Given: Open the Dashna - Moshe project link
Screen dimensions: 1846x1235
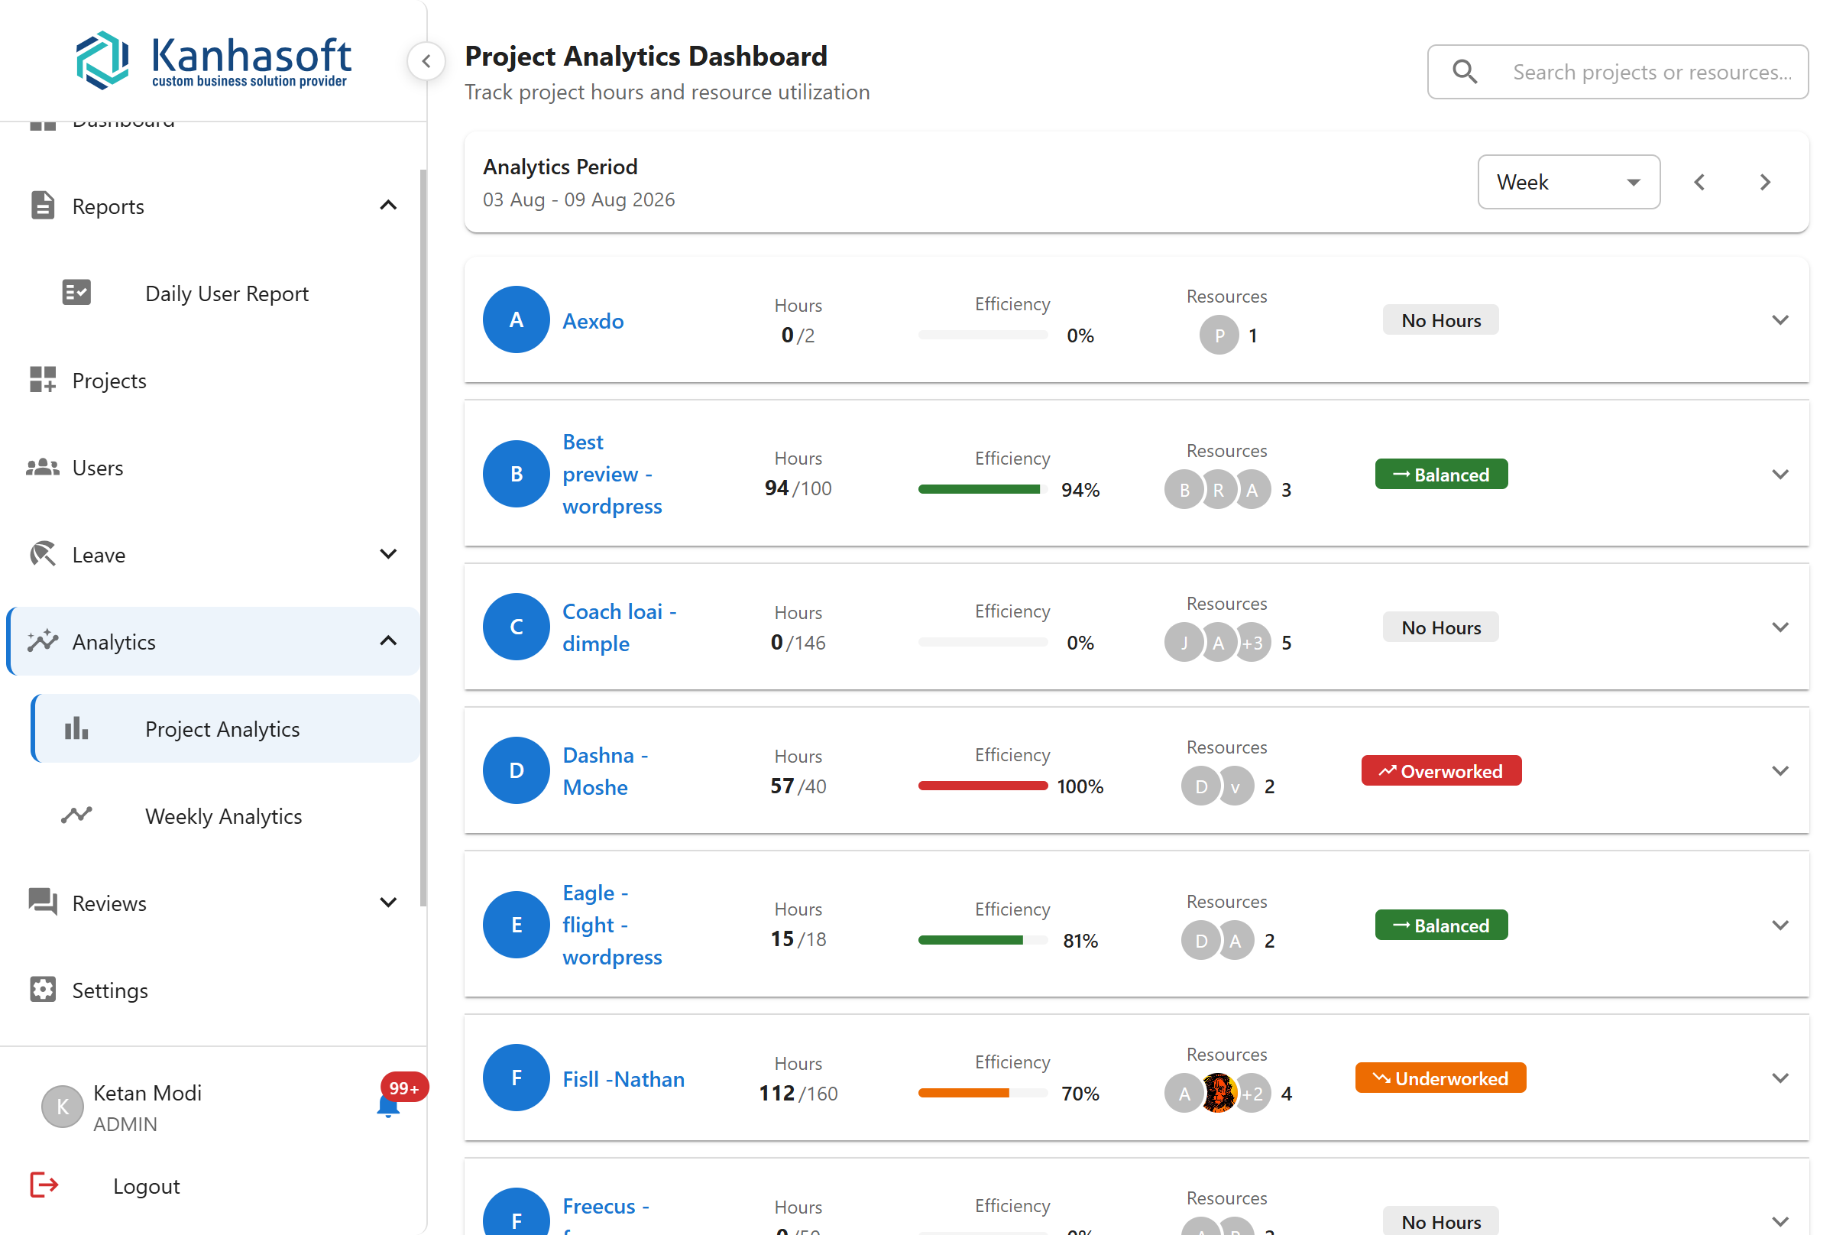Looking at the screenshot, I should tap(605, 771).
